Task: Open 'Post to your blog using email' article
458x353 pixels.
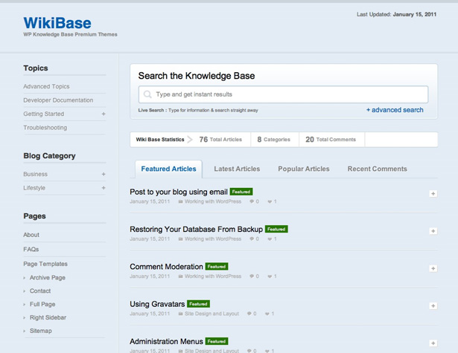Action: point(179,192)
